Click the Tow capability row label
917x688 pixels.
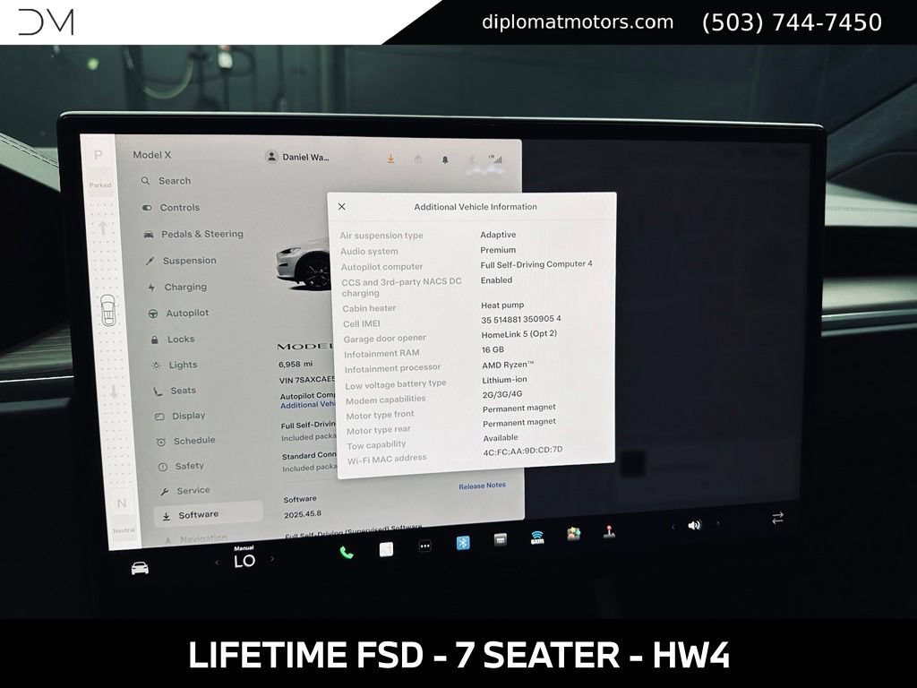(x=376, y=445)
